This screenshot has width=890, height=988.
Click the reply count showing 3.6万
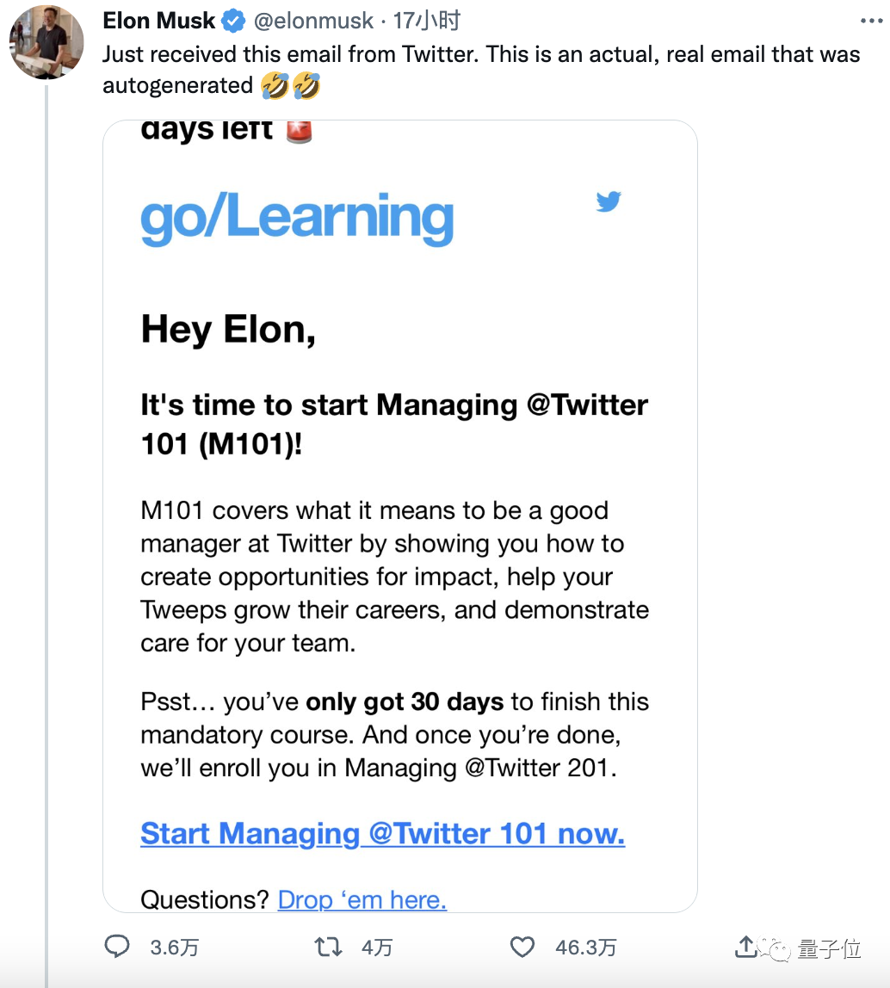174,947
